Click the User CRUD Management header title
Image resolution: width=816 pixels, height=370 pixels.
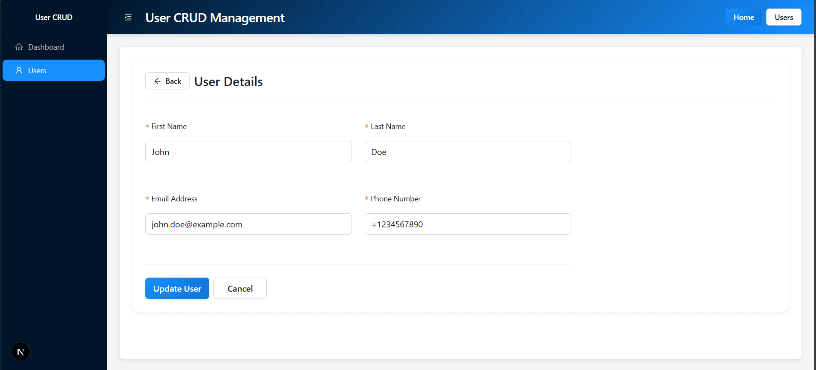point(215,18)
